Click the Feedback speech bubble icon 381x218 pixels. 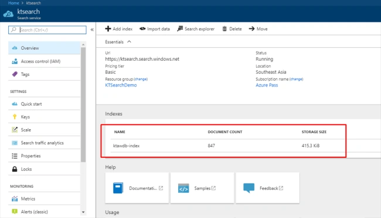[249, 188]
